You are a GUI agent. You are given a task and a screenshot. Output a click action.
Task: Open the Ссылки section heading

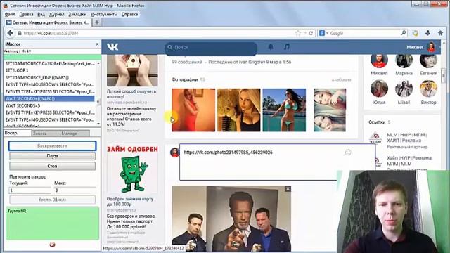tap(377, 122)
